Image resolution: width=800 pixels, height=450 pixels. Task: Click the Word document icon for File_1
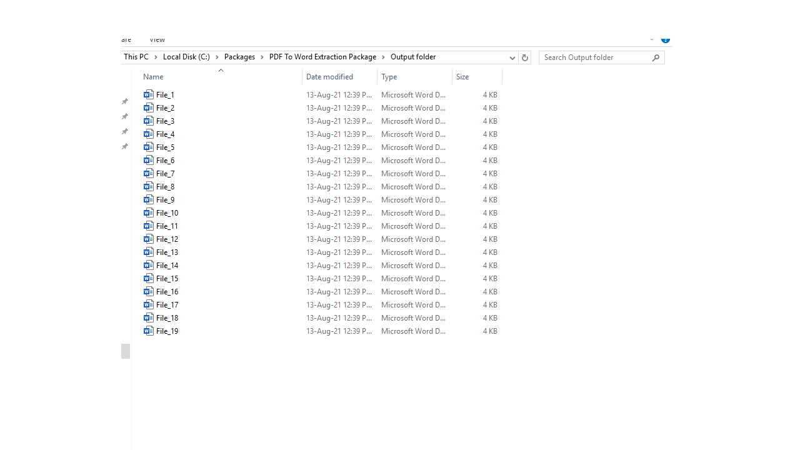click(x=148, y=94)
